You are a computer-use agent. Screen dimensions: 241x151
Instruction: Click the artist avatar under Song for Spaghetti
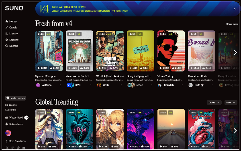tap(131, 85)
